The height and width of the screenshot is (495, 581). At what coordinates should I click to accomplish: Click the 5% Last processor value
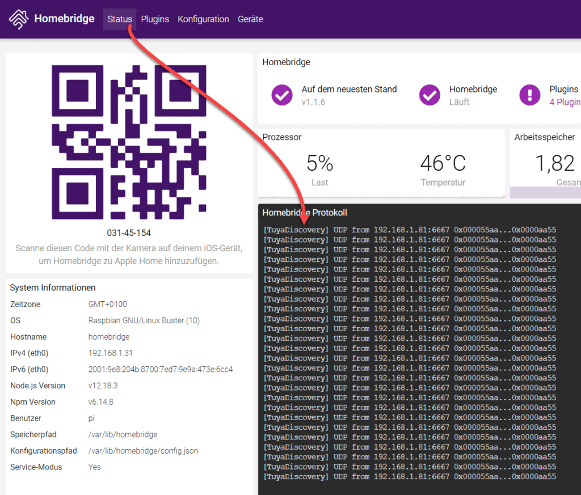pos(320,163)
